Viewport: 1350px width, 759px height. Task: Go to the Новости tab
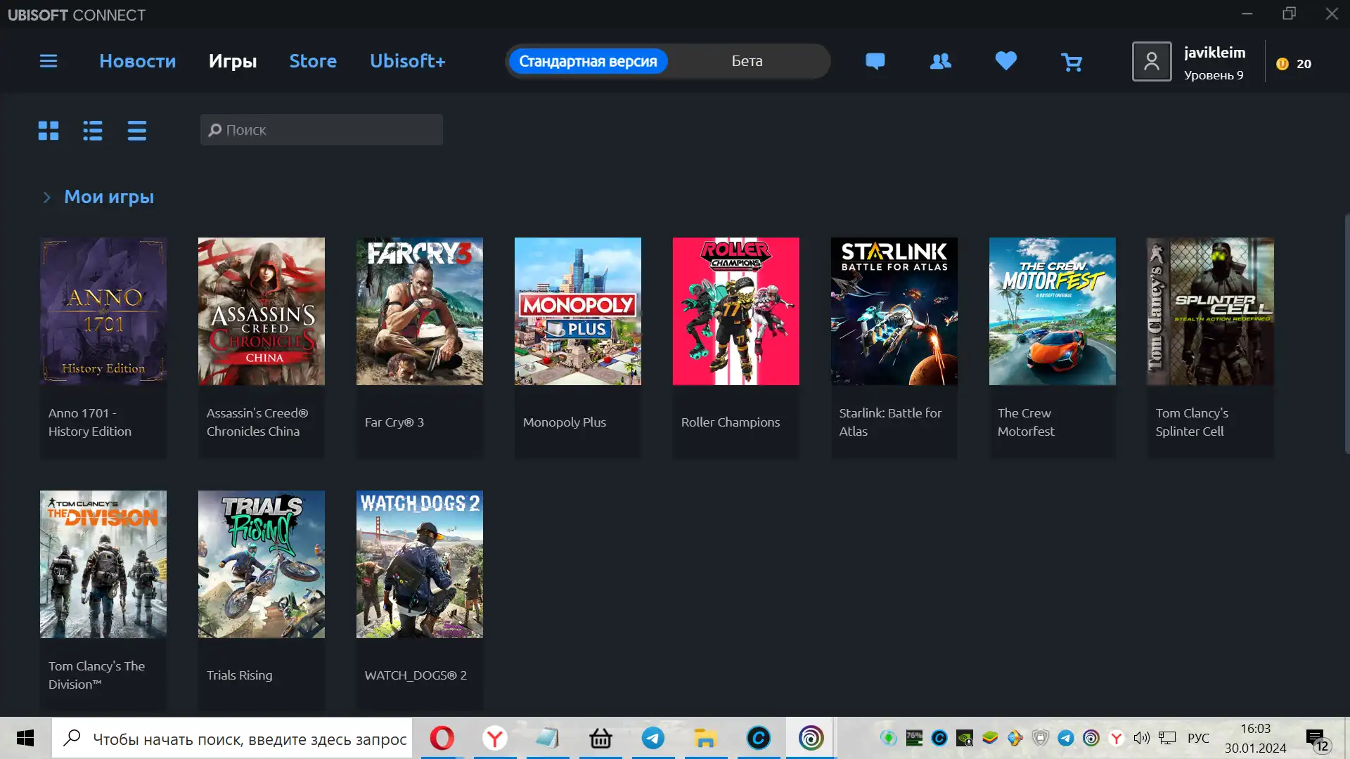[x=137, y=61]
